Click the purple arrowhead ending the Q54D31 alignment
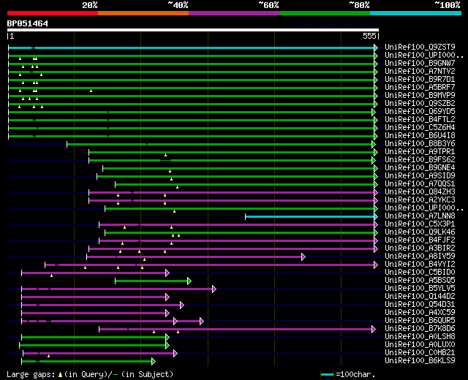Image resolution: width=468 pixels, height=380 pixels. click(x=182, y=305)
